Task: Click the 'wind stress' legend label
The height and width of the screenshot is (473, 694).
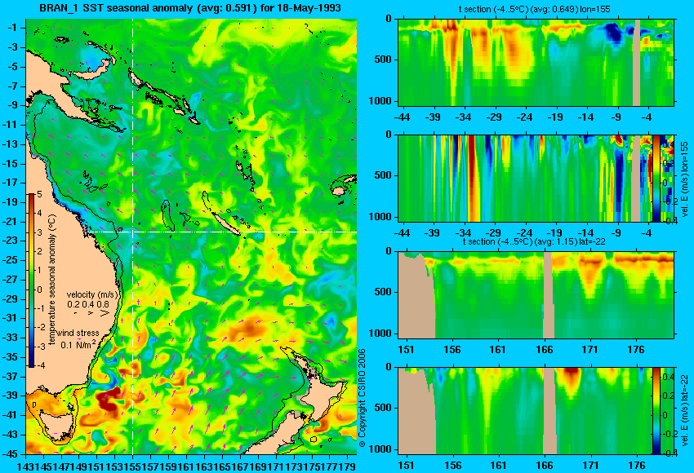Action: point(78,333)
